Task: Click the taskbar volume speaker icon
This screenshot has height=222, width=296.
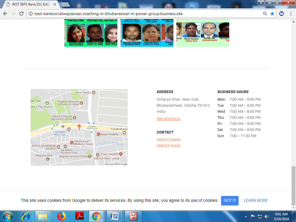Action: pos(267,216)
